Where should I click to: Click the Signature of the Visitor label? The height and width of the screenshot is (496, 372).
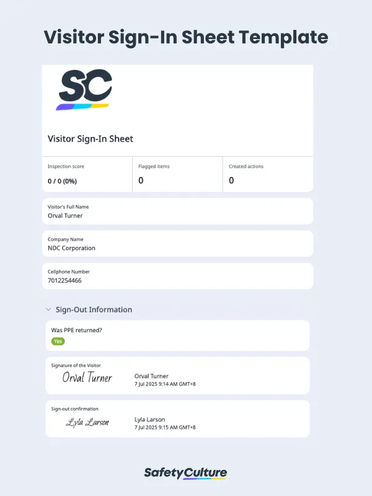coord(76,365)
